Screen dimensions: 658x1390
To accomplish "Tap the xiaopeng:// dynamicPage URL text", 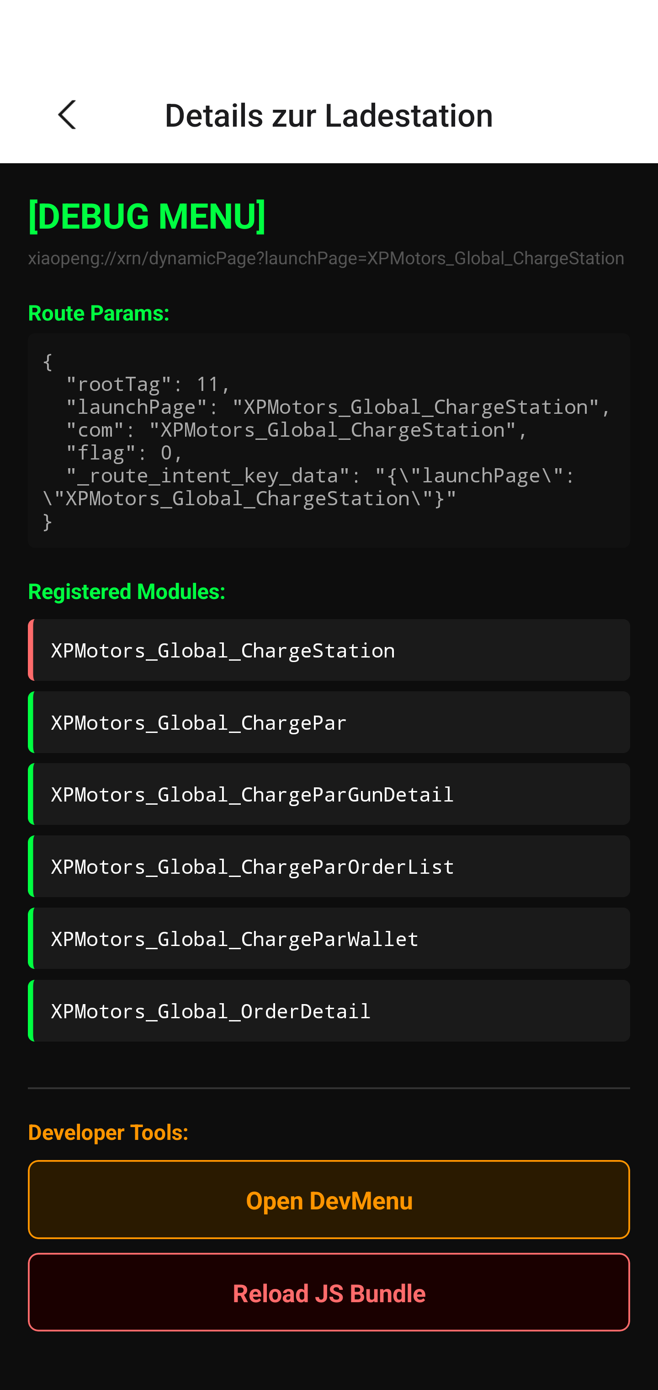I will [x=326, y=258].
